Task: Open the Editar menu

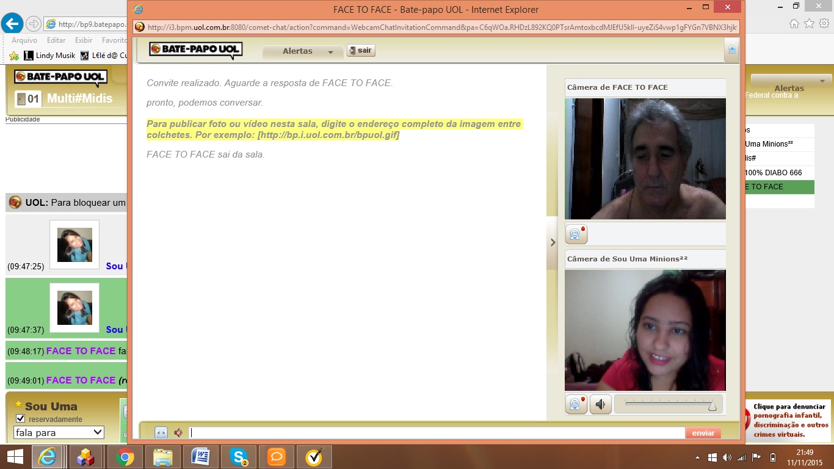Action: pyautogui.click(x=56, y=40)
